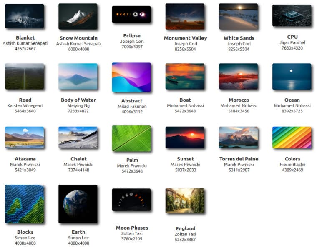Click the Moon Phases thumbnail

(x=131, y=200)
